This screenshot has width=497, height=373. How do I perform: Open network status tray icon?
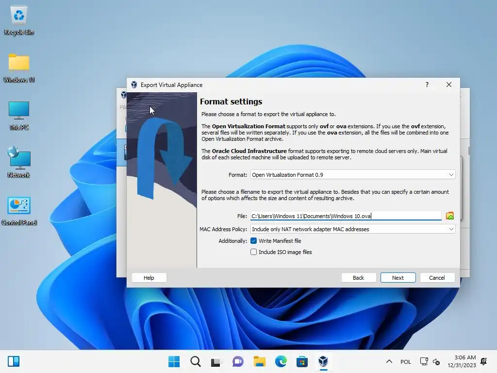(x=424, y=361)
